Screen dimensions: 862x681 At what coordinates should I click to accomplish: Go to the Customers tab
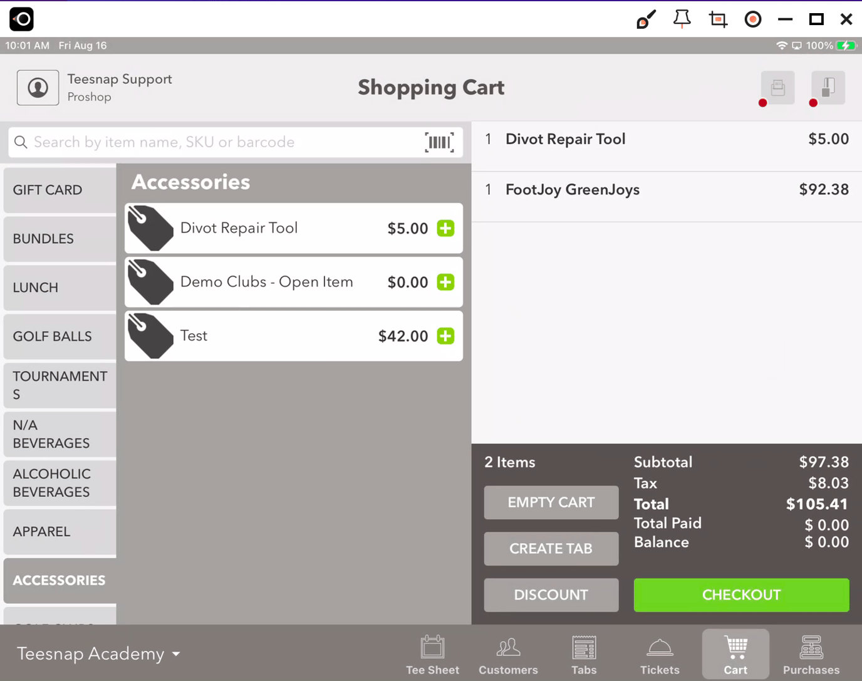[x=508, y=655]
